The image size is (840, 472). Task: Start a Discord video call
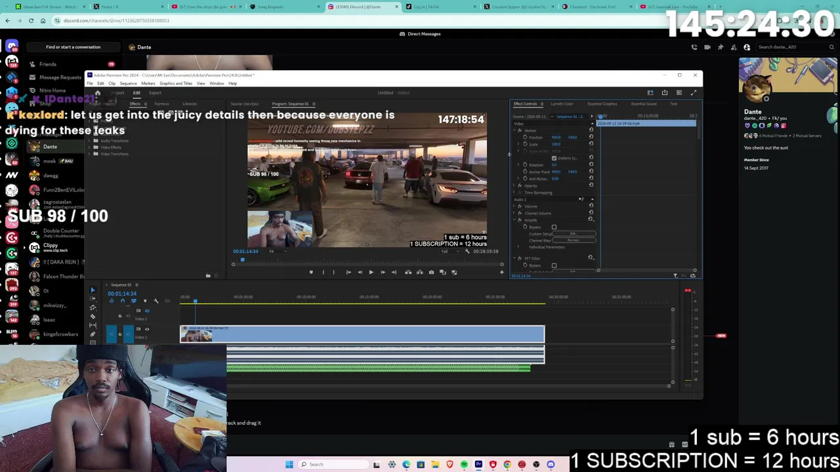(x=707, y=47)
